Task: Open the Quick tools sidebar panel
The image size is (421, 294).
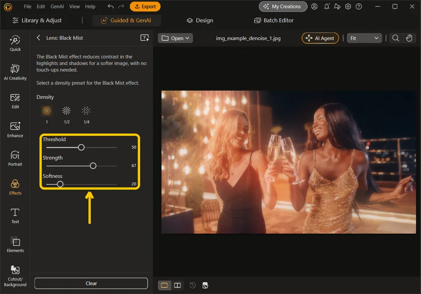Action: pyautogui.click(x=15, y=43)
